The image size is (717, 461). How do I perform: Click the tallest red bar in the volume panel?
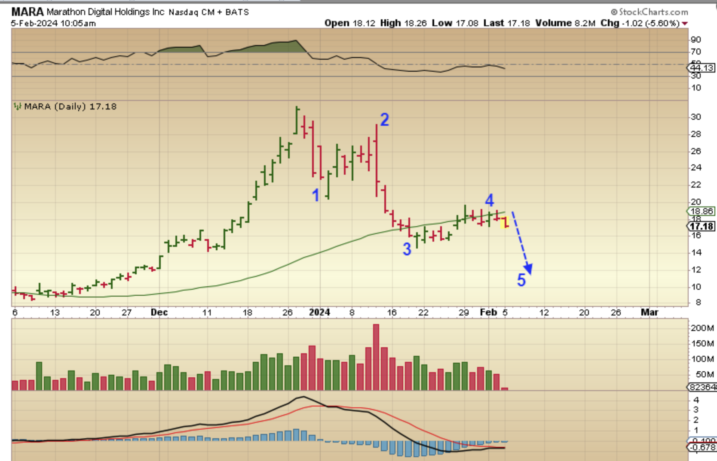click(x=376, y=357)
